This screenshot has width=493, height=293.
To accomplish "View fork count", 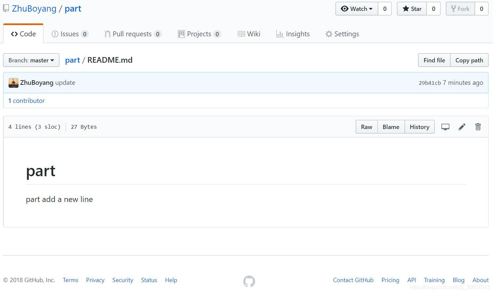I will tap(481, 9).
